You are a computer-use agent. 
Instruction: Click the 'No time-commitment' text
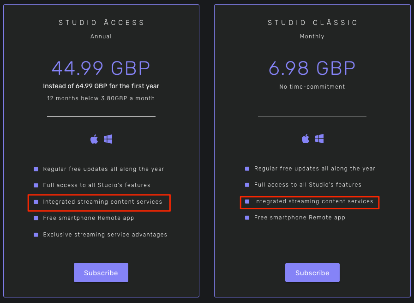(312, 87)
